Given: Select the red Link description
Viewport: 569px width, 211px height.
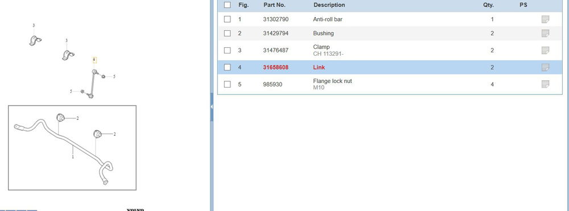Looking at the screenshot, I should tap(319, 68).
